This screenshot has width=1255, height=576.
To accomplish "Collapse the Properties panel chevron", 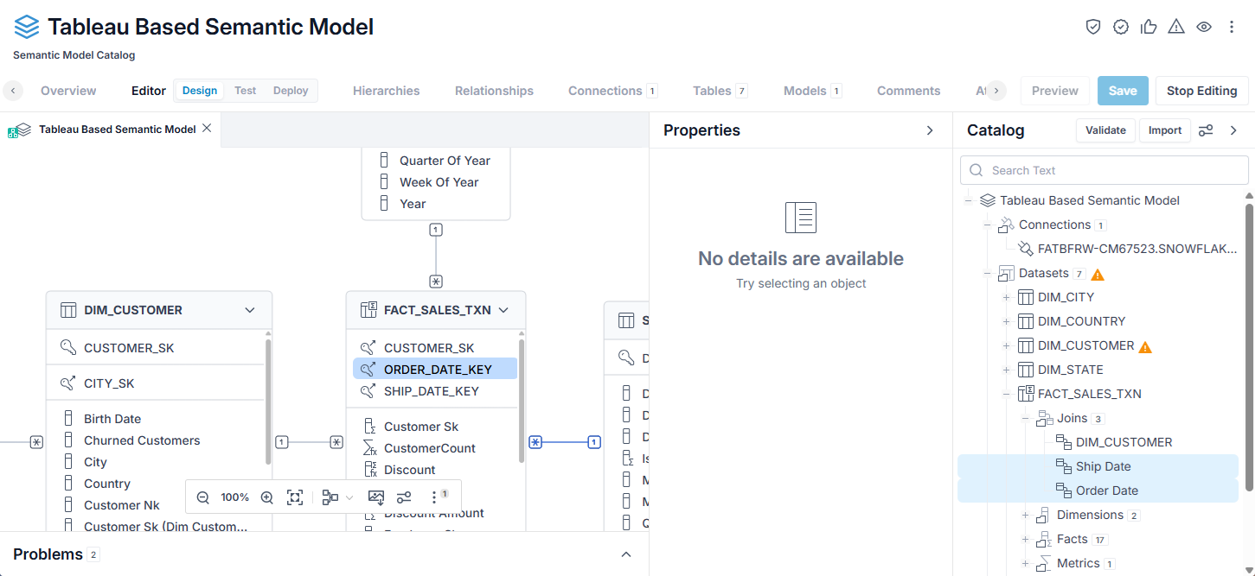I will pos(930,130).
